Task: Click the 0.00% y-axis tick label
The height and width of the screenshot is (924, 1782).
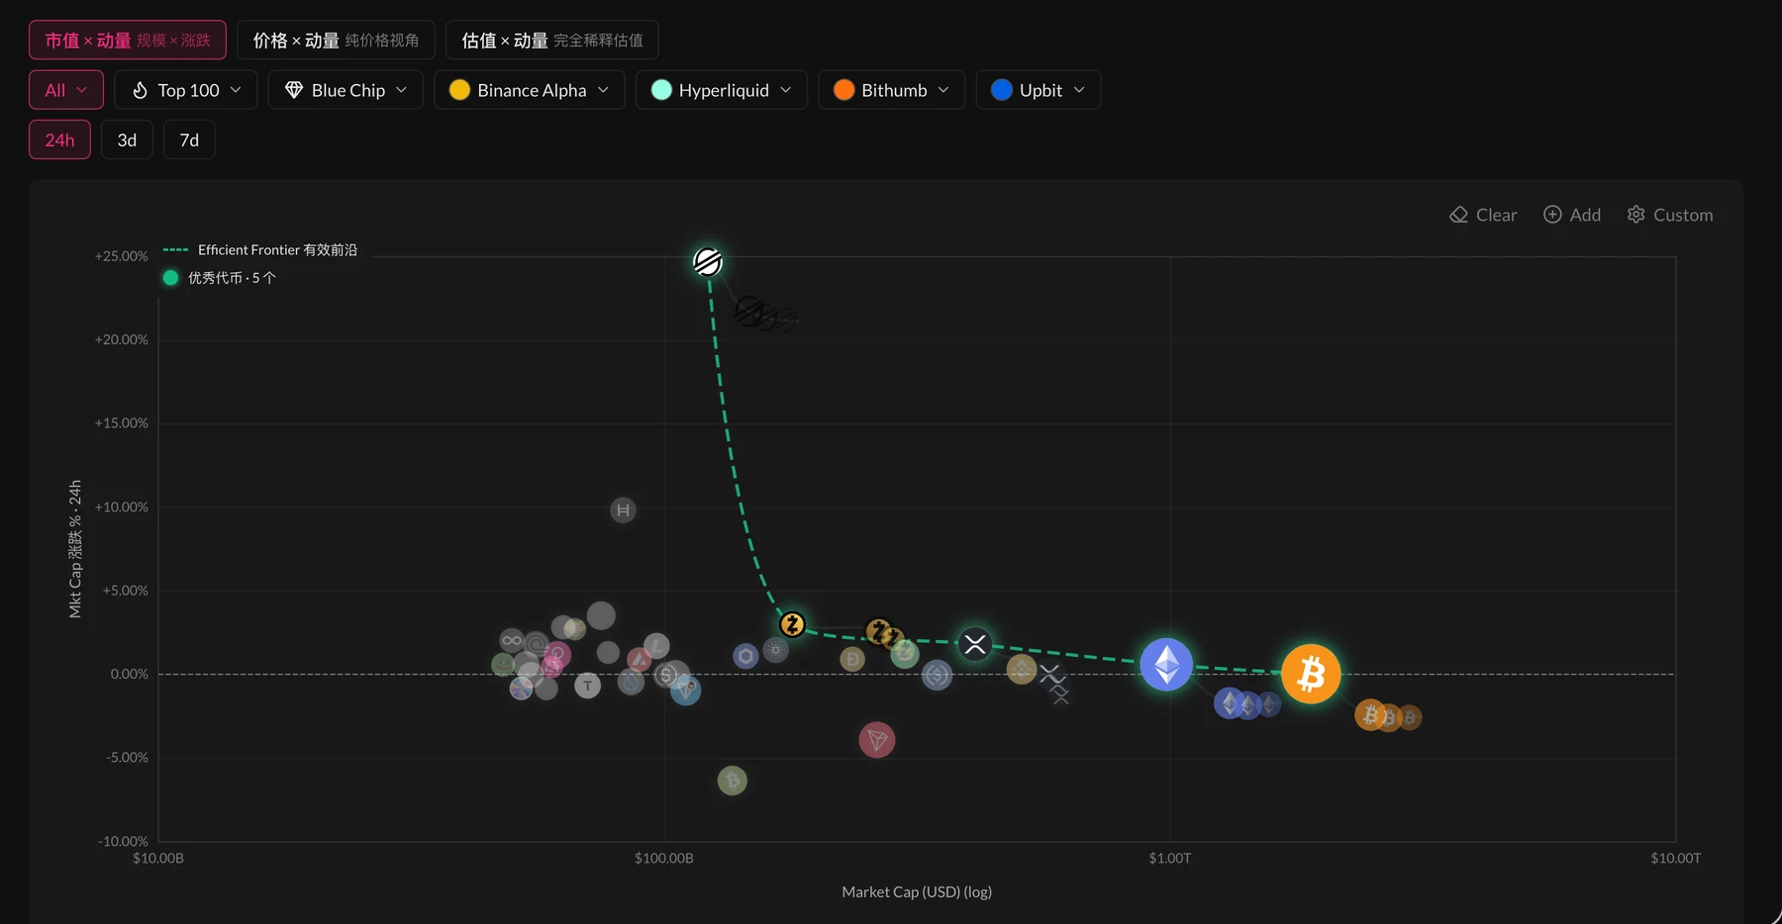Action: (x=129, y=674)
